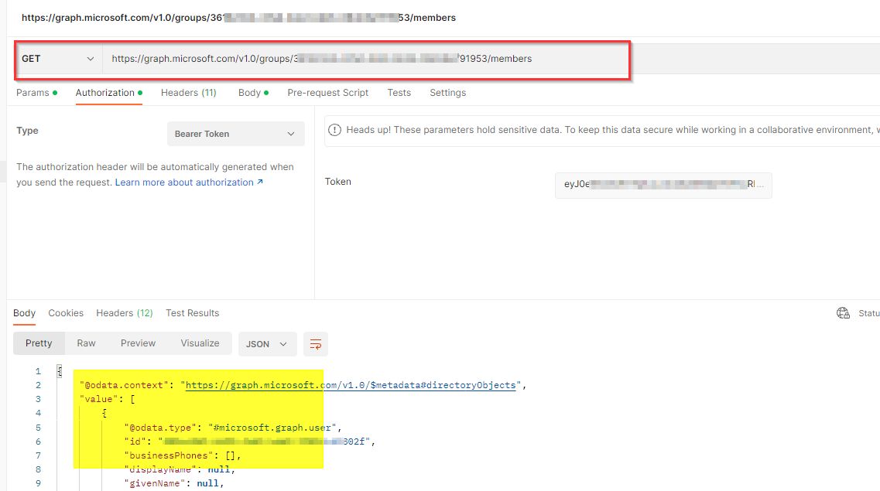Click the request title URL text at top
The width and height of the screenshot is (880, 491).
pyautogui.click(x=238, y=18)
